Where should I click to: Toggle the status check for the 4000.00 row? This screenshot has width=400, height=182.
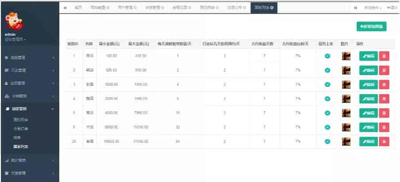click(327, 113)
